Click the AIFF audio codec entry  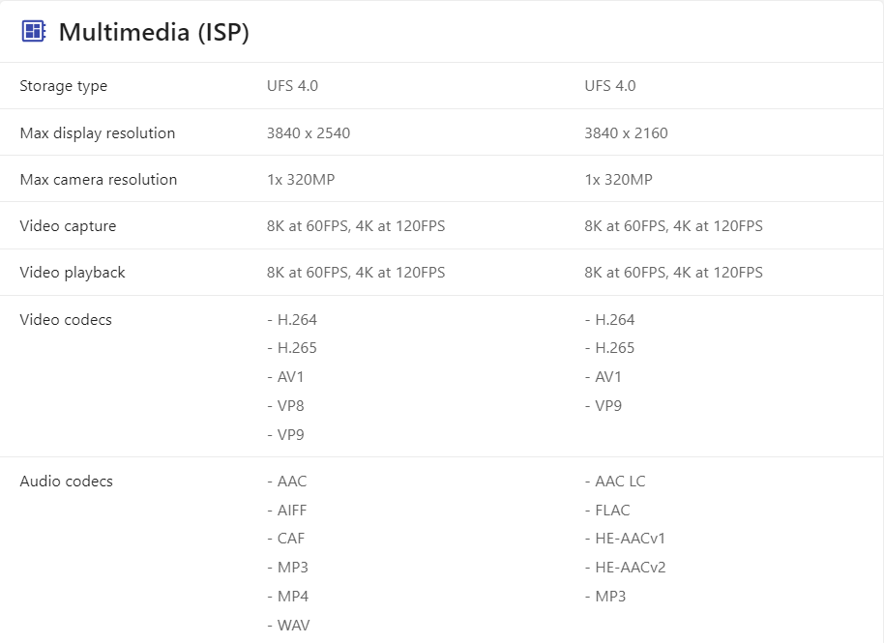coord(291,510)
